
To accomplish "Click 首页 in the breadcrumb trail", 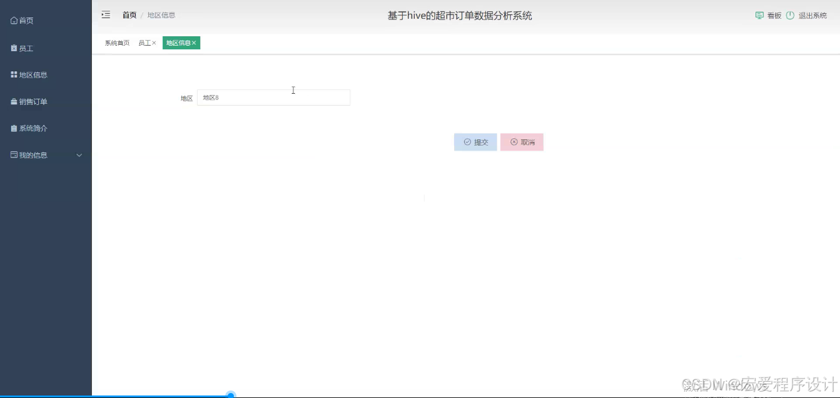I will pyautogui.click(x=129, y=15).
